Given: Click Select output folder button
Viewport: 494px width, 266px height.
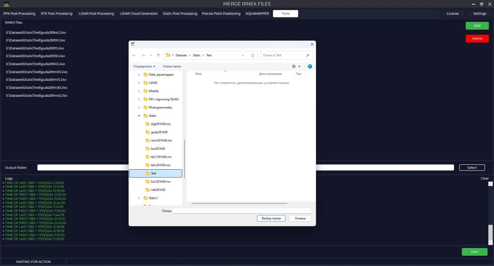Looking at the screenshot, I should (472, 168).
